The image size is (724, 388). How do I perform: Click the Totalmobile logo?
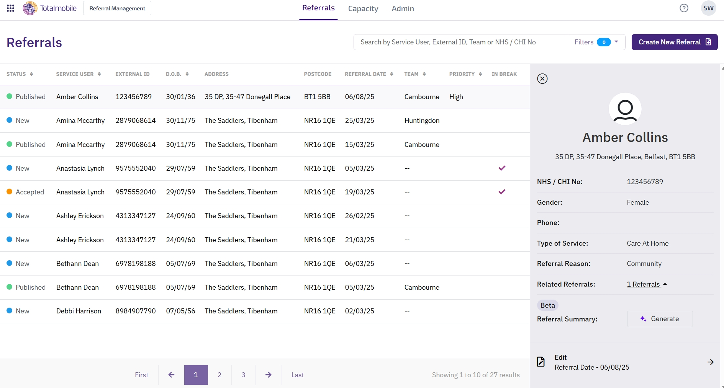pyautogui.click(x=50, y=8)
